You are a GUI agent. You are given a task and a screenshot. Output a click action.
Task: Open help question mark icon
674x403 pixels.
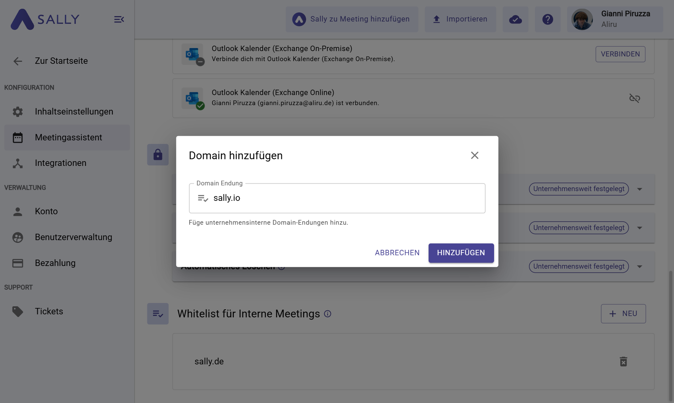(547, 19)
